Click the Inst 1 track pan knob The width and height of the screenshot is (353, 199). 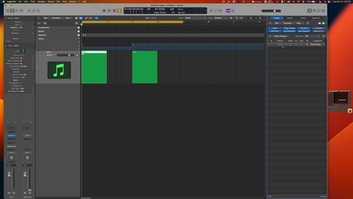pyautogui.click(x=77, y=55)
